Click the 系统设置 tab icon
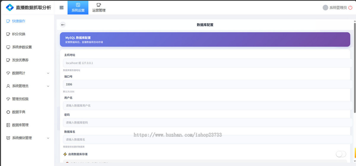356x166 pixels. click(x=78, y=5)
